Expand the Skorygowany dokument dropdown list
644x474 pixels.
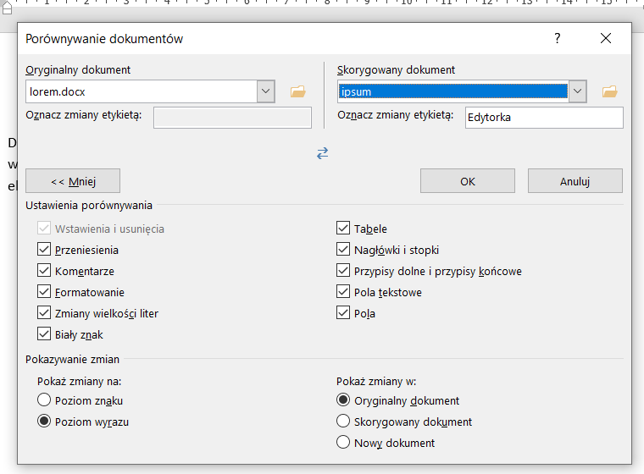577,91
